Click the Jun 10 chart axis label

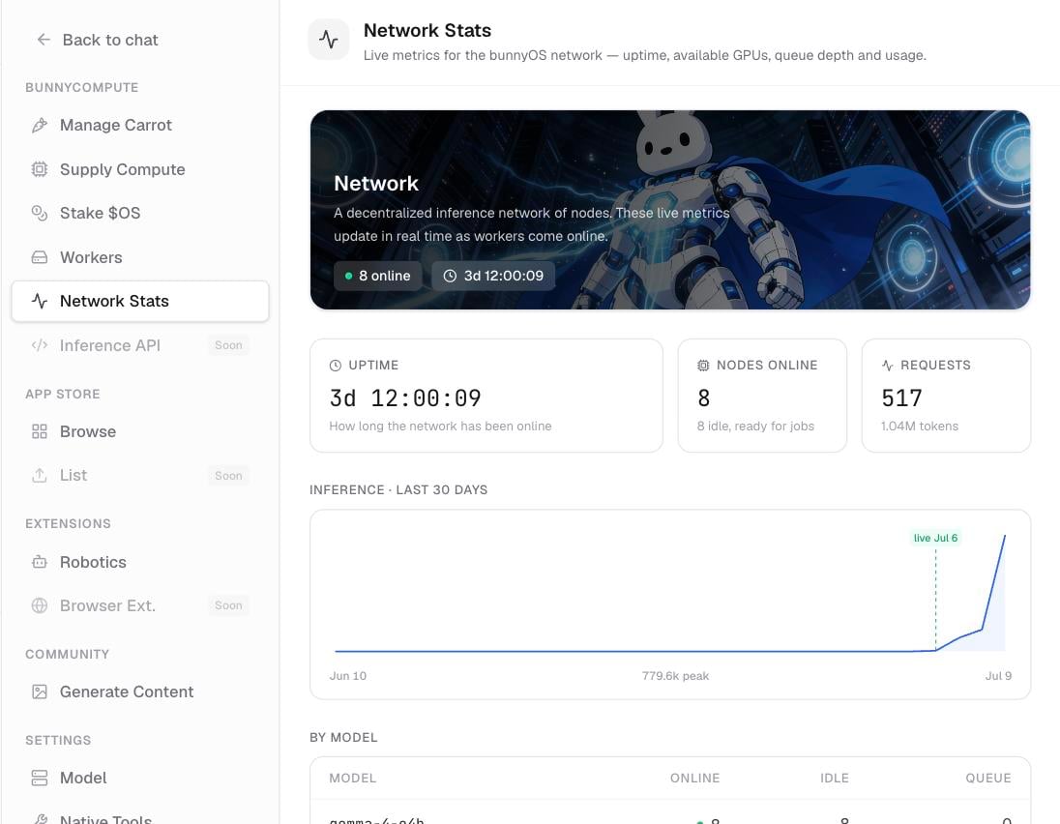pos(347,676)
